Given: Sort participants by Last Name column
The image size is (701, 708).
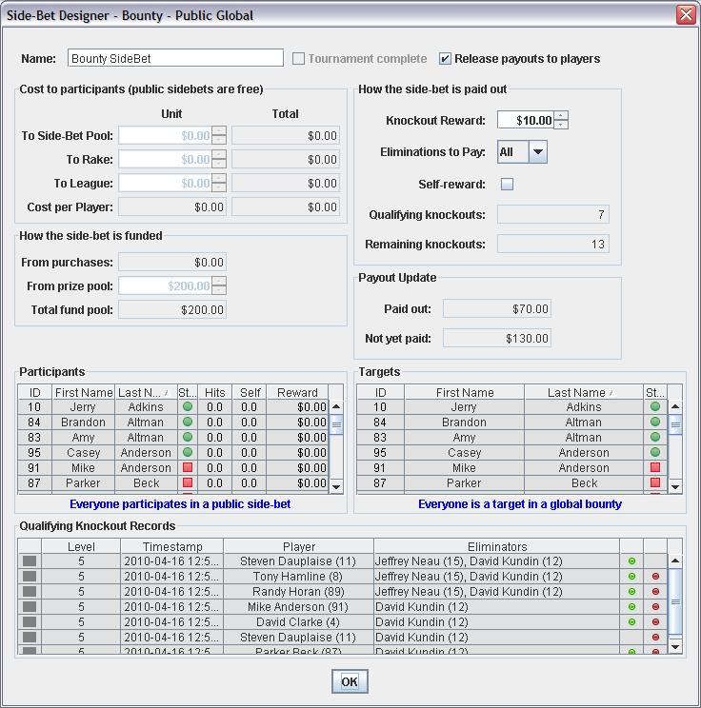Looking at the screenshot, I should (146, 392).
